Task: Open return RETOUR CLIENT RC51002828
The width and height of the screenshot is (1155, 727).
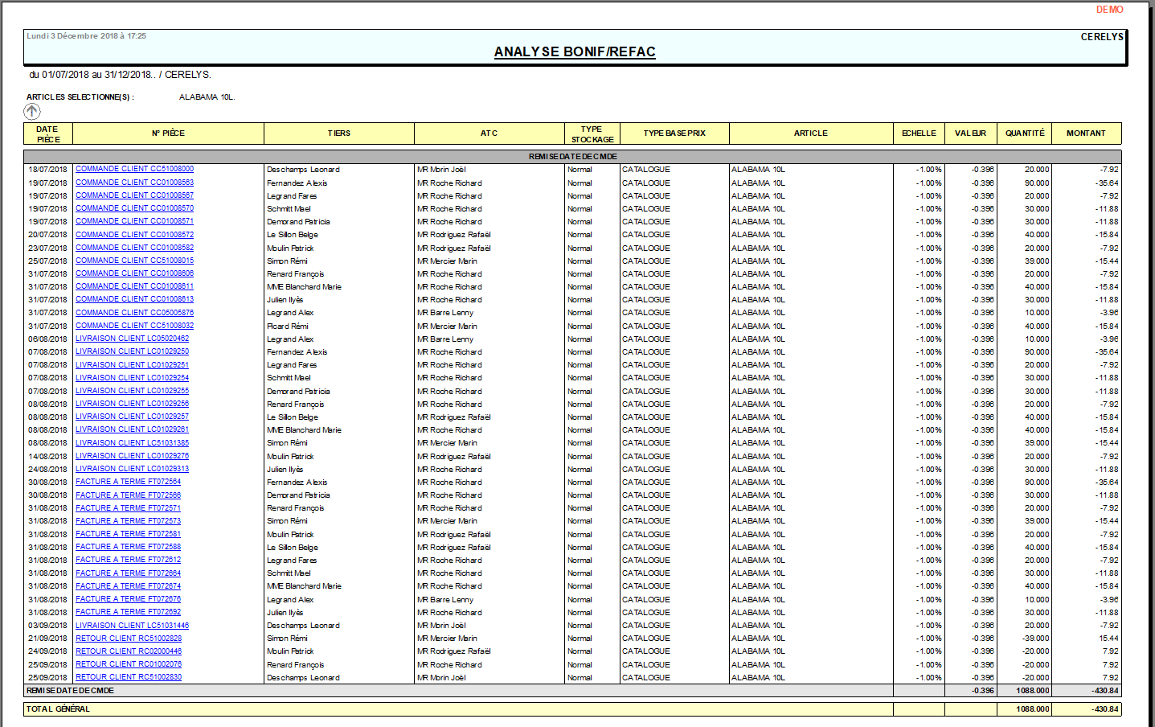Action: coord(129,639)
